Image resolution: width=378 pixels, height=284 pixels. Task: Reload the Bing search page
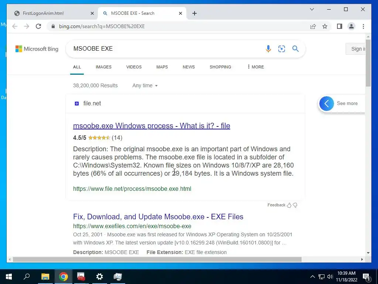click(38, 26)
